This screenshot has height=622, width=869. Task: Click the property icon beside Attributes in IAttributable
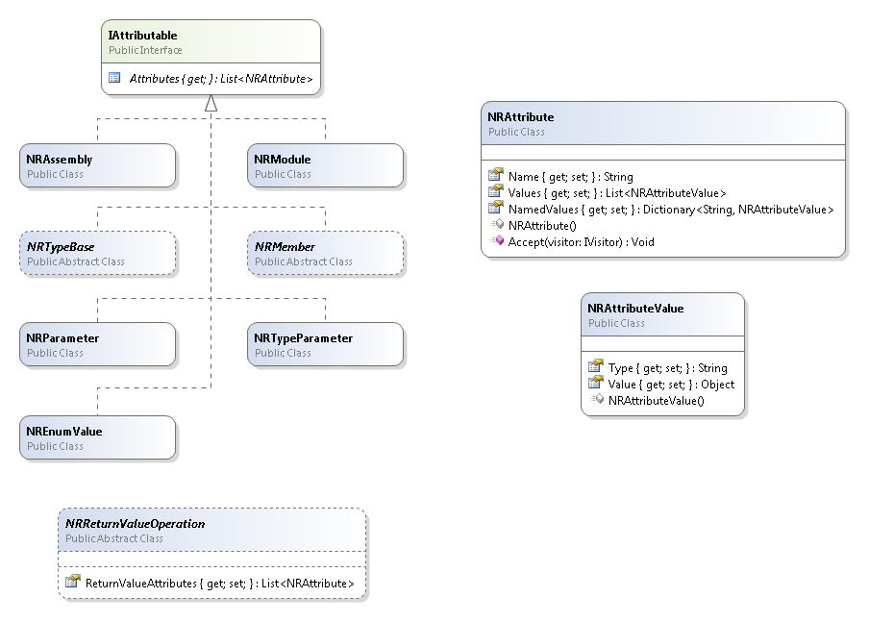[114, 78]
